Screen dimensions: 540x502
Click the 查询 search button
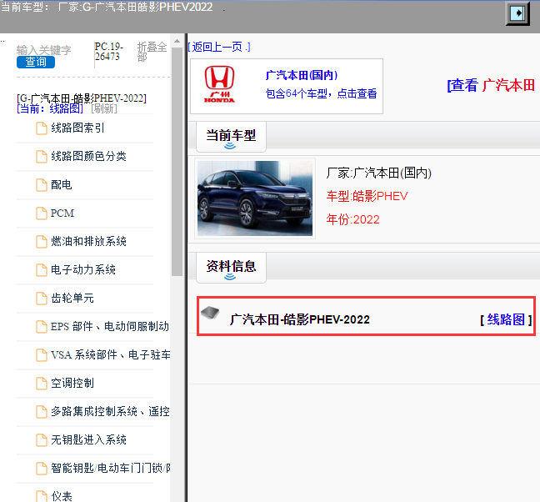tap(36, 62)
